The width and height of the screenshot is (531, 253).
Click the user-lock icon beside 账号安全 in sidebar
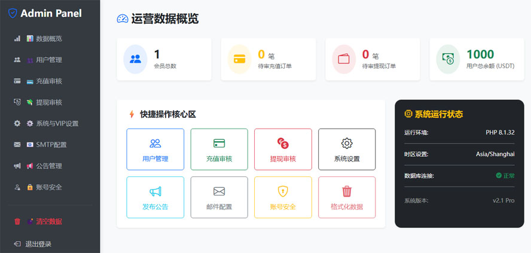17,187
